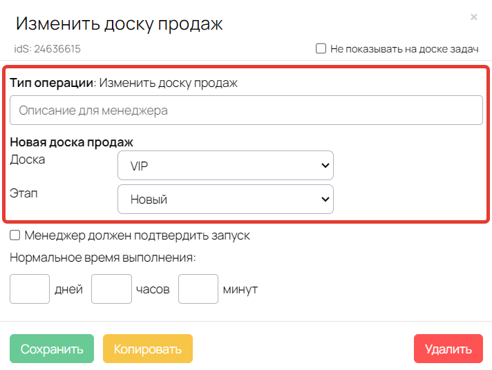Click the минут input box
The width and height of the screenshot is (492, 370).
198,289
